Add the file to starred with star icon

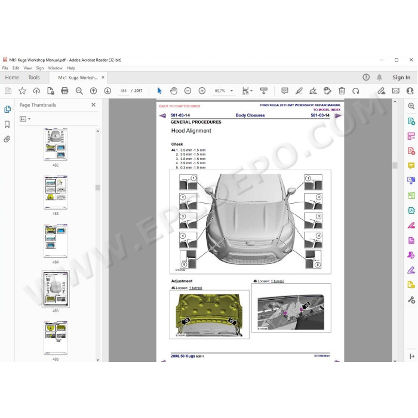point(22,91)
